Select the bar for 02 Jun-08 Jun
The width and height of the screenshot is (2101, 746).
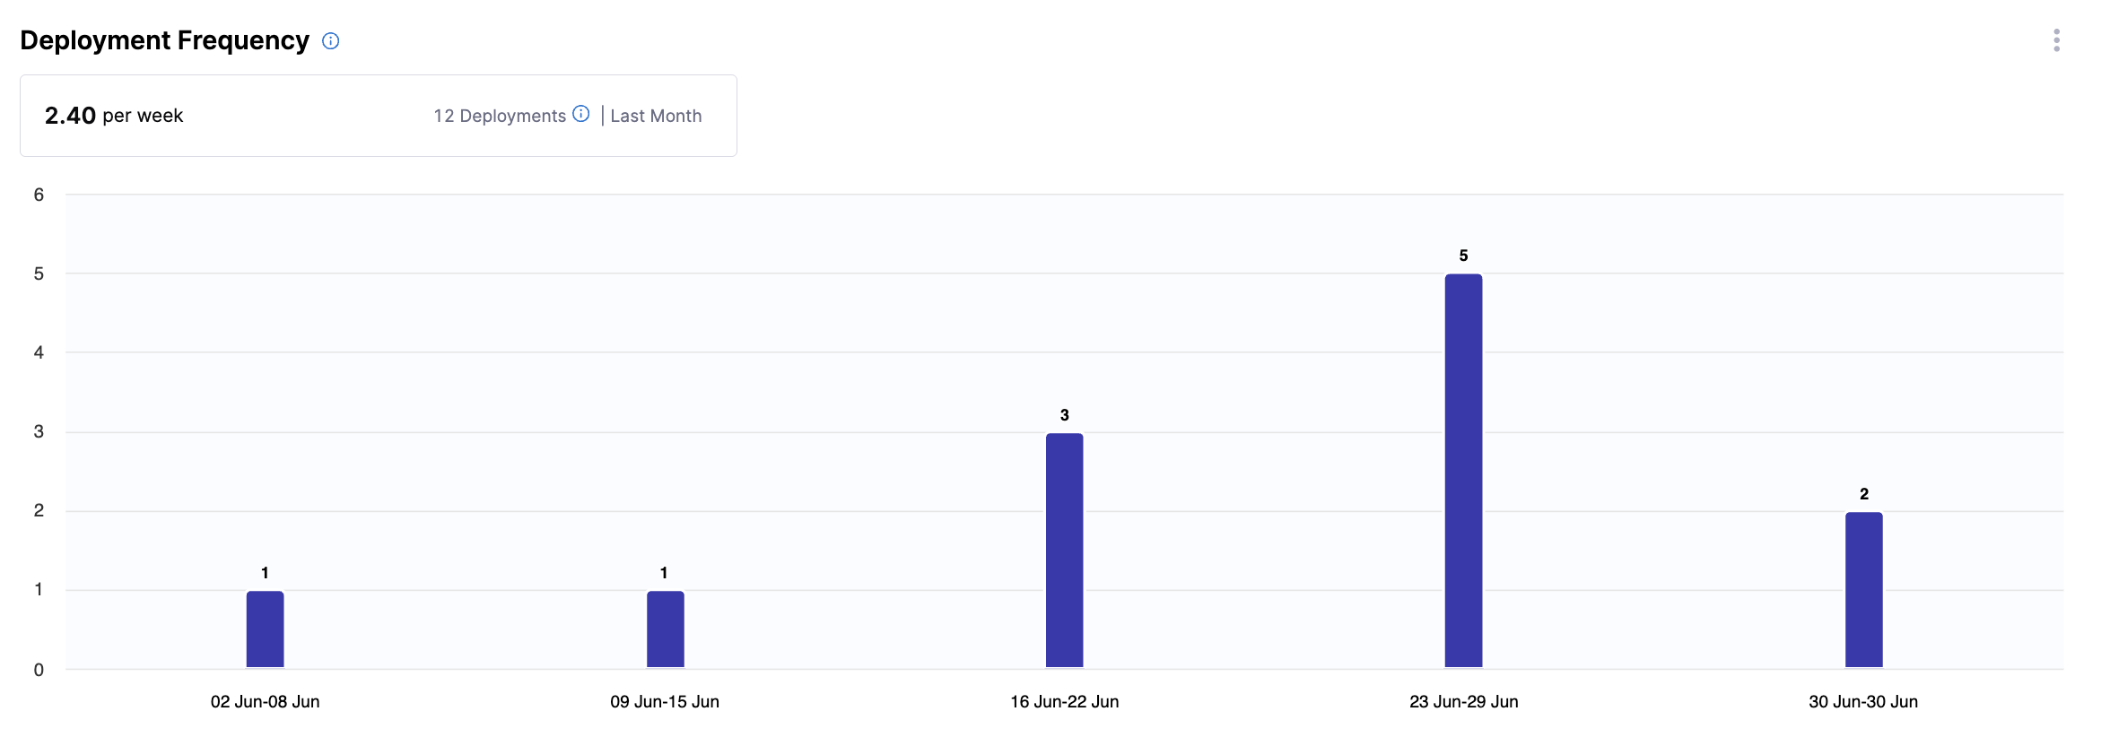[x=265, y=629]
